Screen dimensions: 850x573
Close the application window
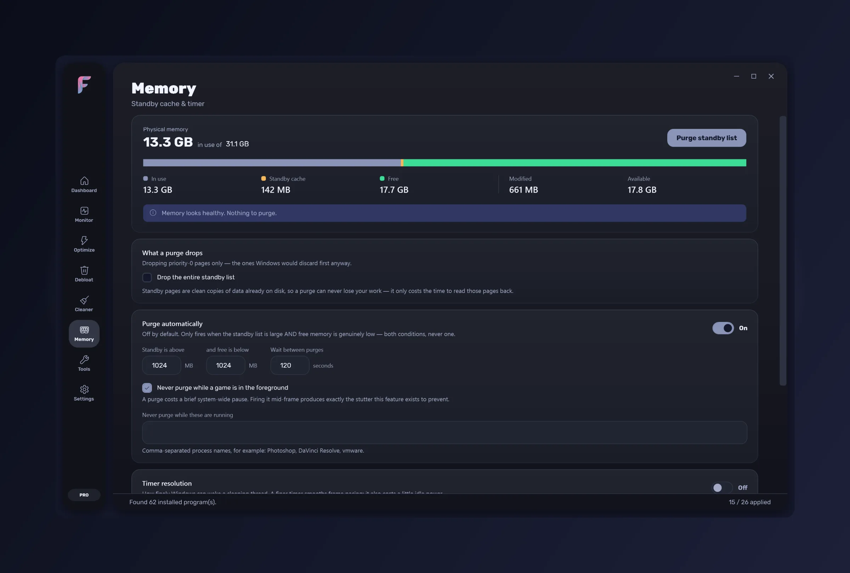point(771,76)
